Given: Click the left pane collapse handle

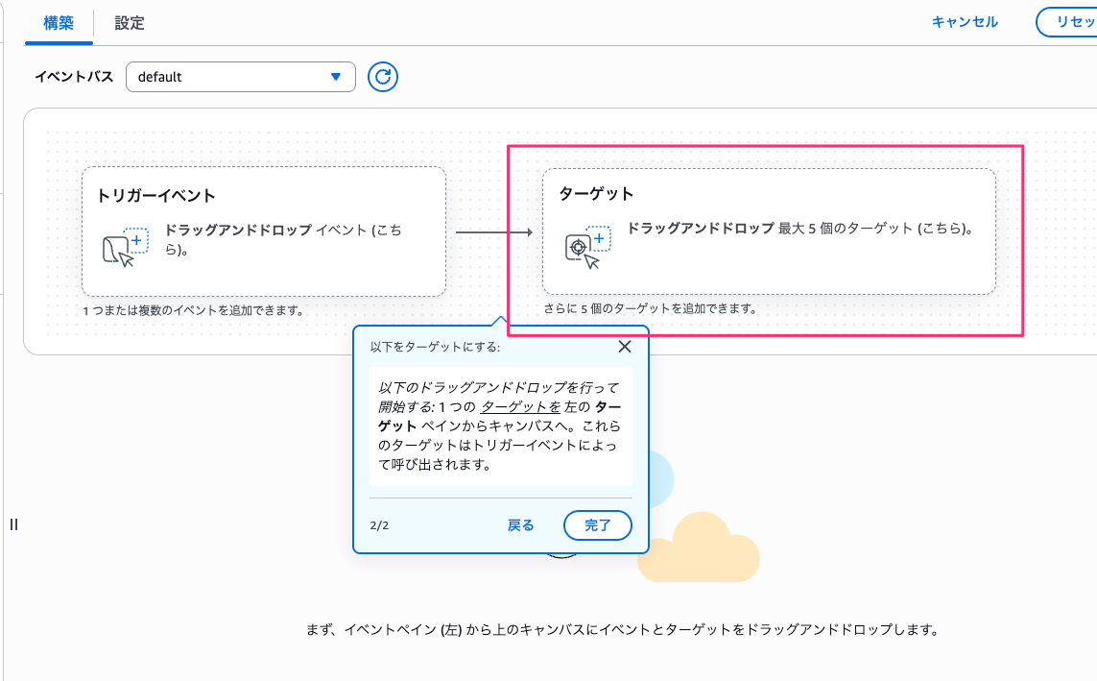Looking at the screenshot, I should 13,524.
